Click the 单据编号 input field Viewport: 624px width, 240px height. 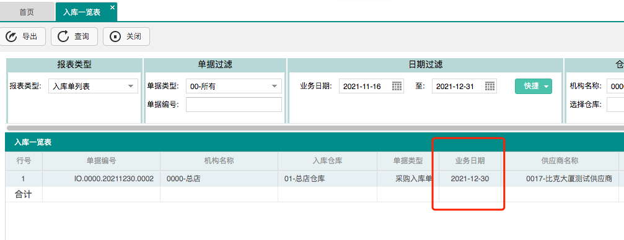point(234,105)
